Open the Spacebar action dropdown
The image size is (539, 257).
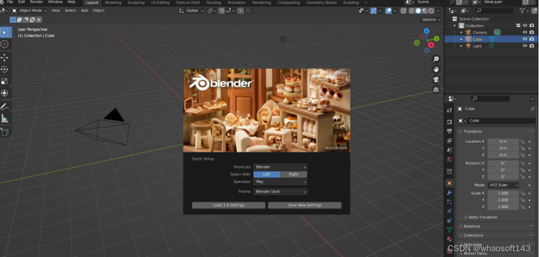280,182
